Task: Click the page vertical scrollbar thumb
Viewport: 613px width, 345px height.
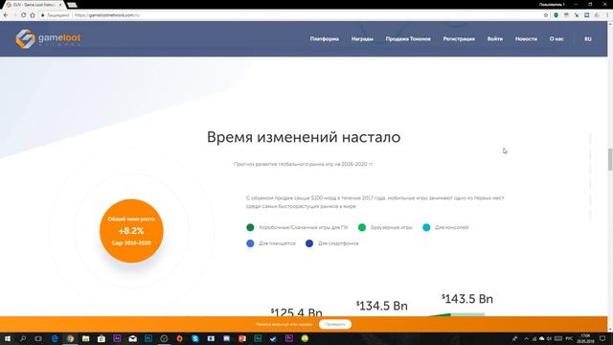Action: pos(610,159)
